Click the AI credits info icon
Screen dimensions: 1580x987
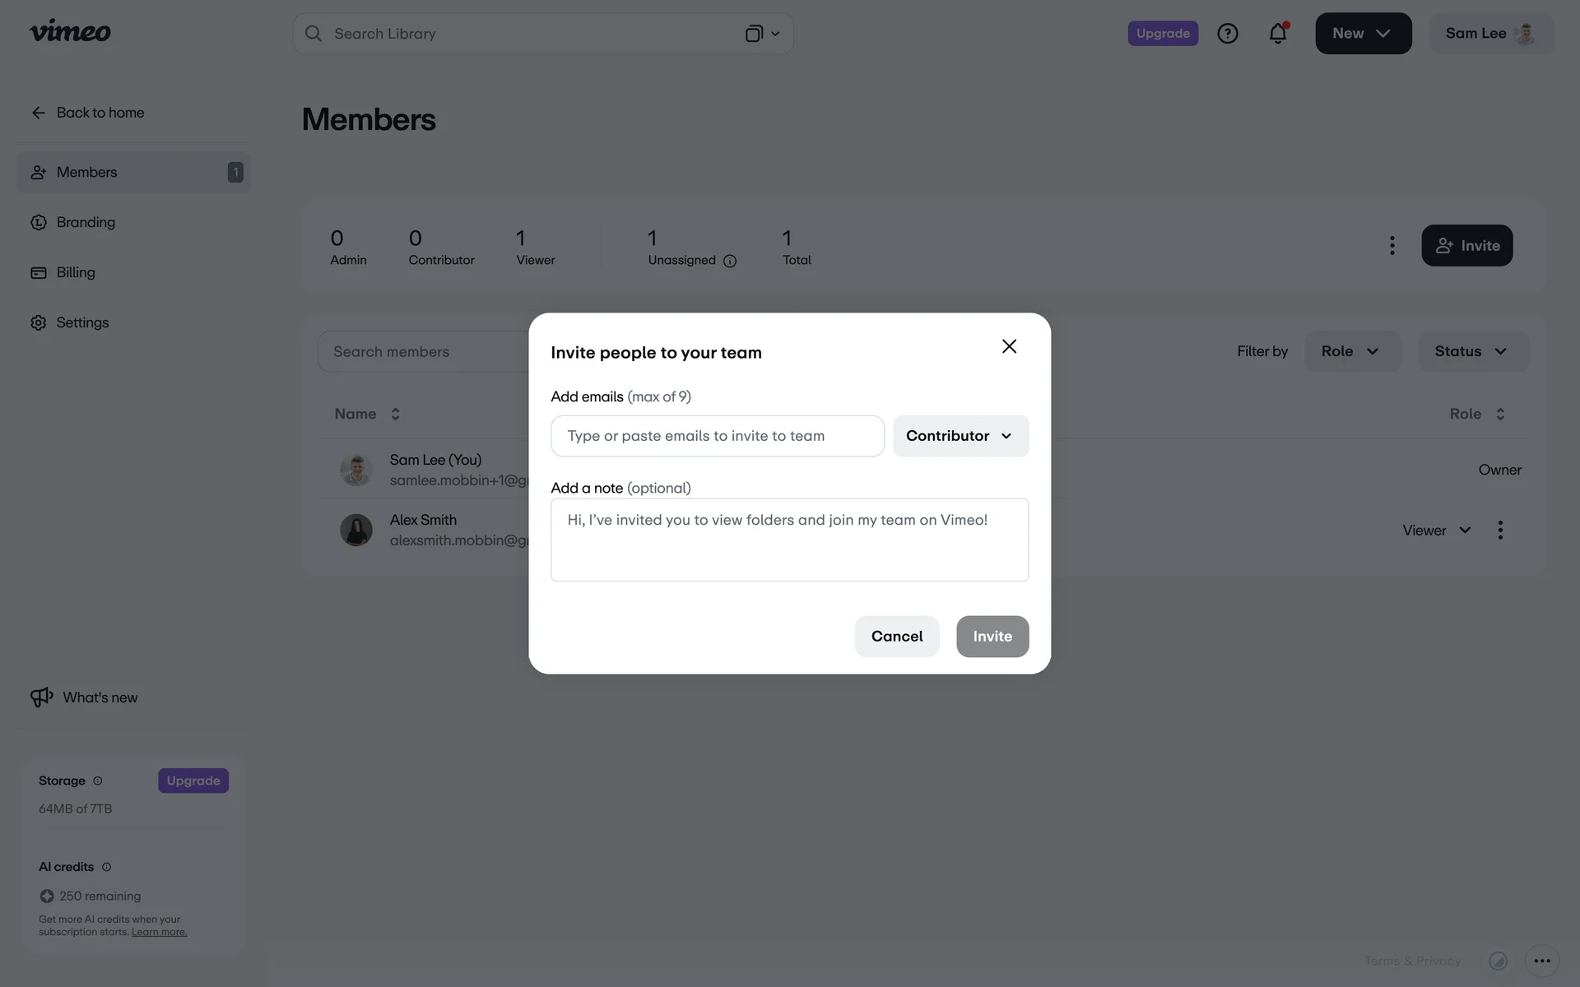coord(106,867)
